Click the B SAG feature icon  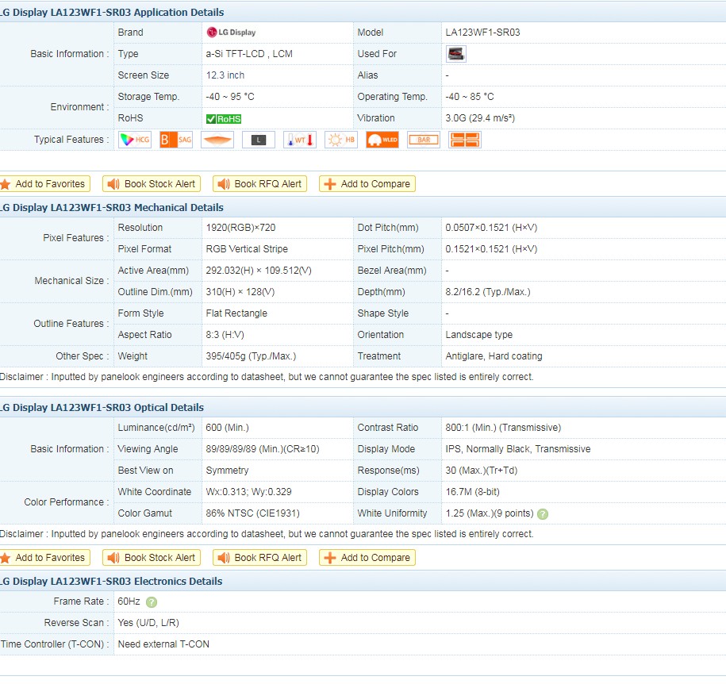[x=176, y=140]
